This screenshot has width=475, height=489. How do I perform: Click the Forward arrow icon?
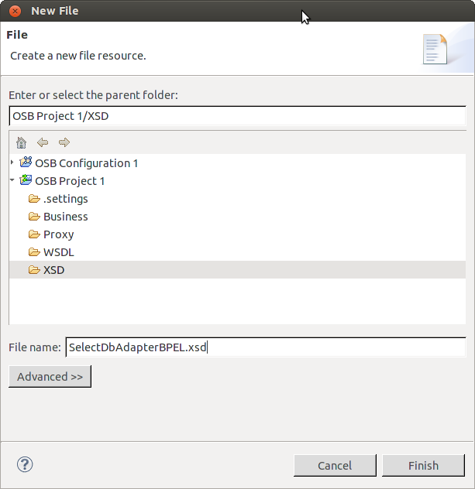coord(64,142)
